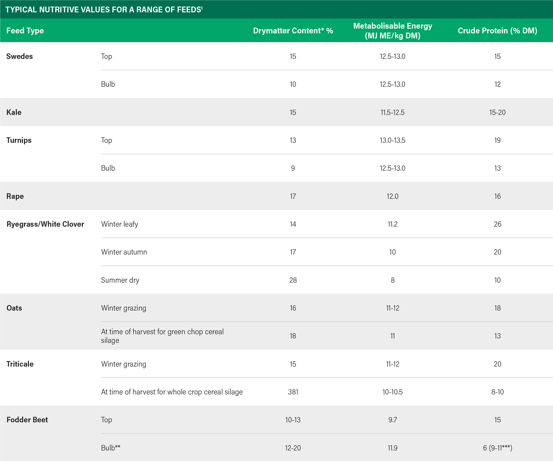Screen dimensions: 553x461
Task: Click the 'Drymatter Content* %' column header
Action: tap(293, 31)
